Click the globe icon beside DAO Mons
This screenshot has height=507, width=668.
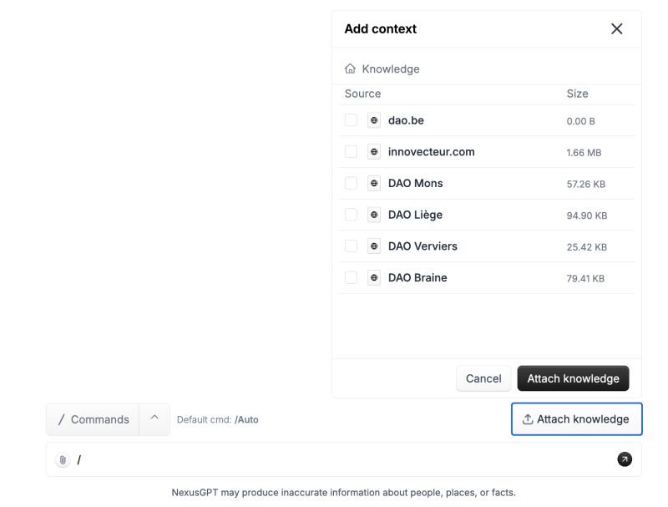click(x=374, y=183)
